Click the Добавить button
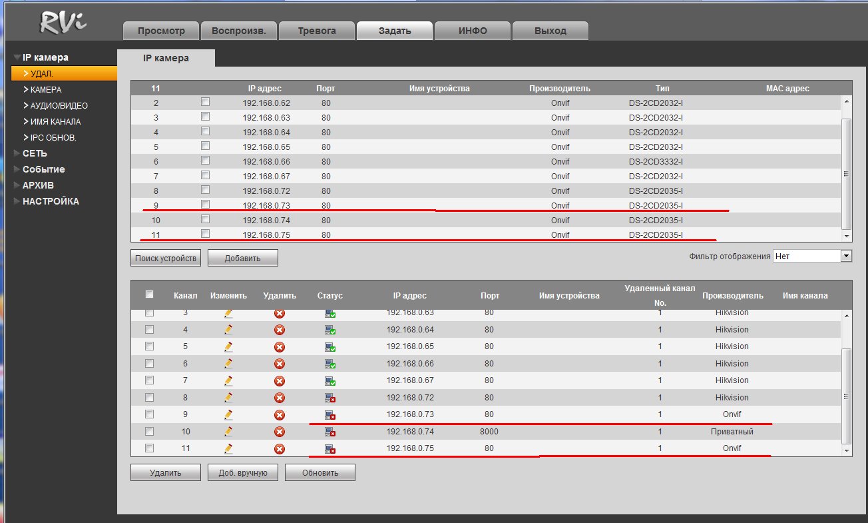The height and width of the screenshot is (523, 868). [243, 258]
